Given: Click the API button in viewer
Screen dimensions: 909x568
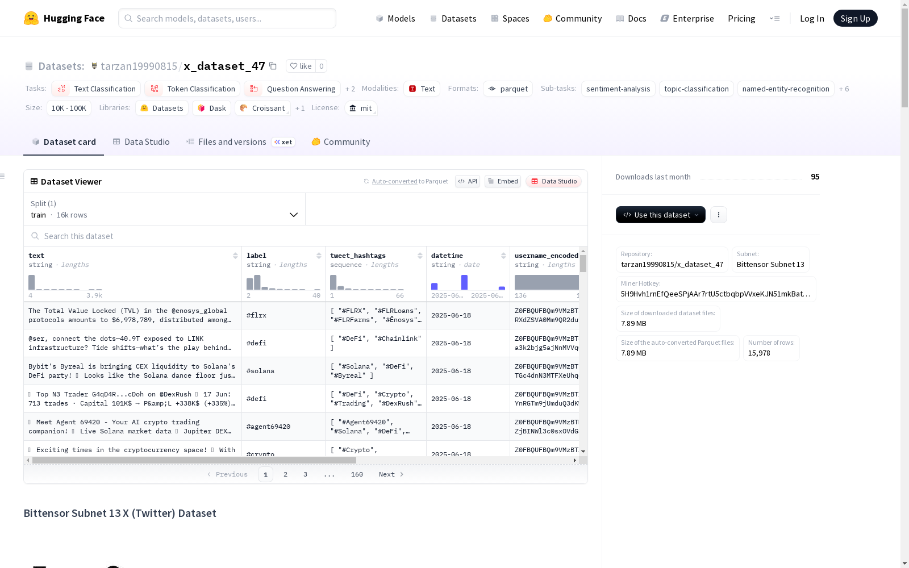Looking at the screenshot, I should click(468, 181).
